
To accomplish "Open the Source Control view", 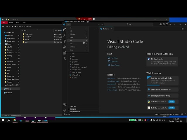I will [x=65, y=41].
